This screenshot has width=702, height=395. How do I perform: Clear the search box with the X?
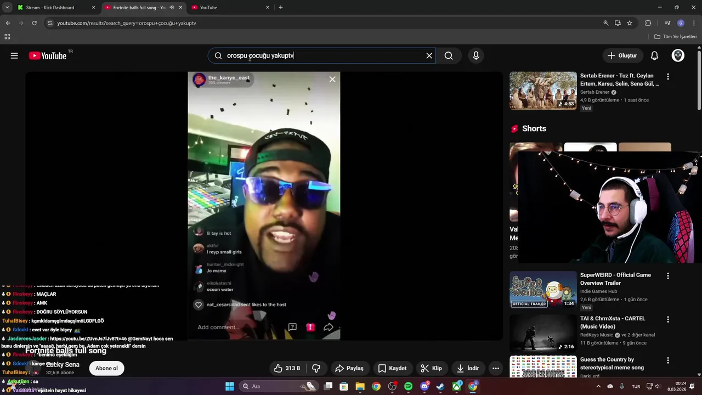coord(429,55)
